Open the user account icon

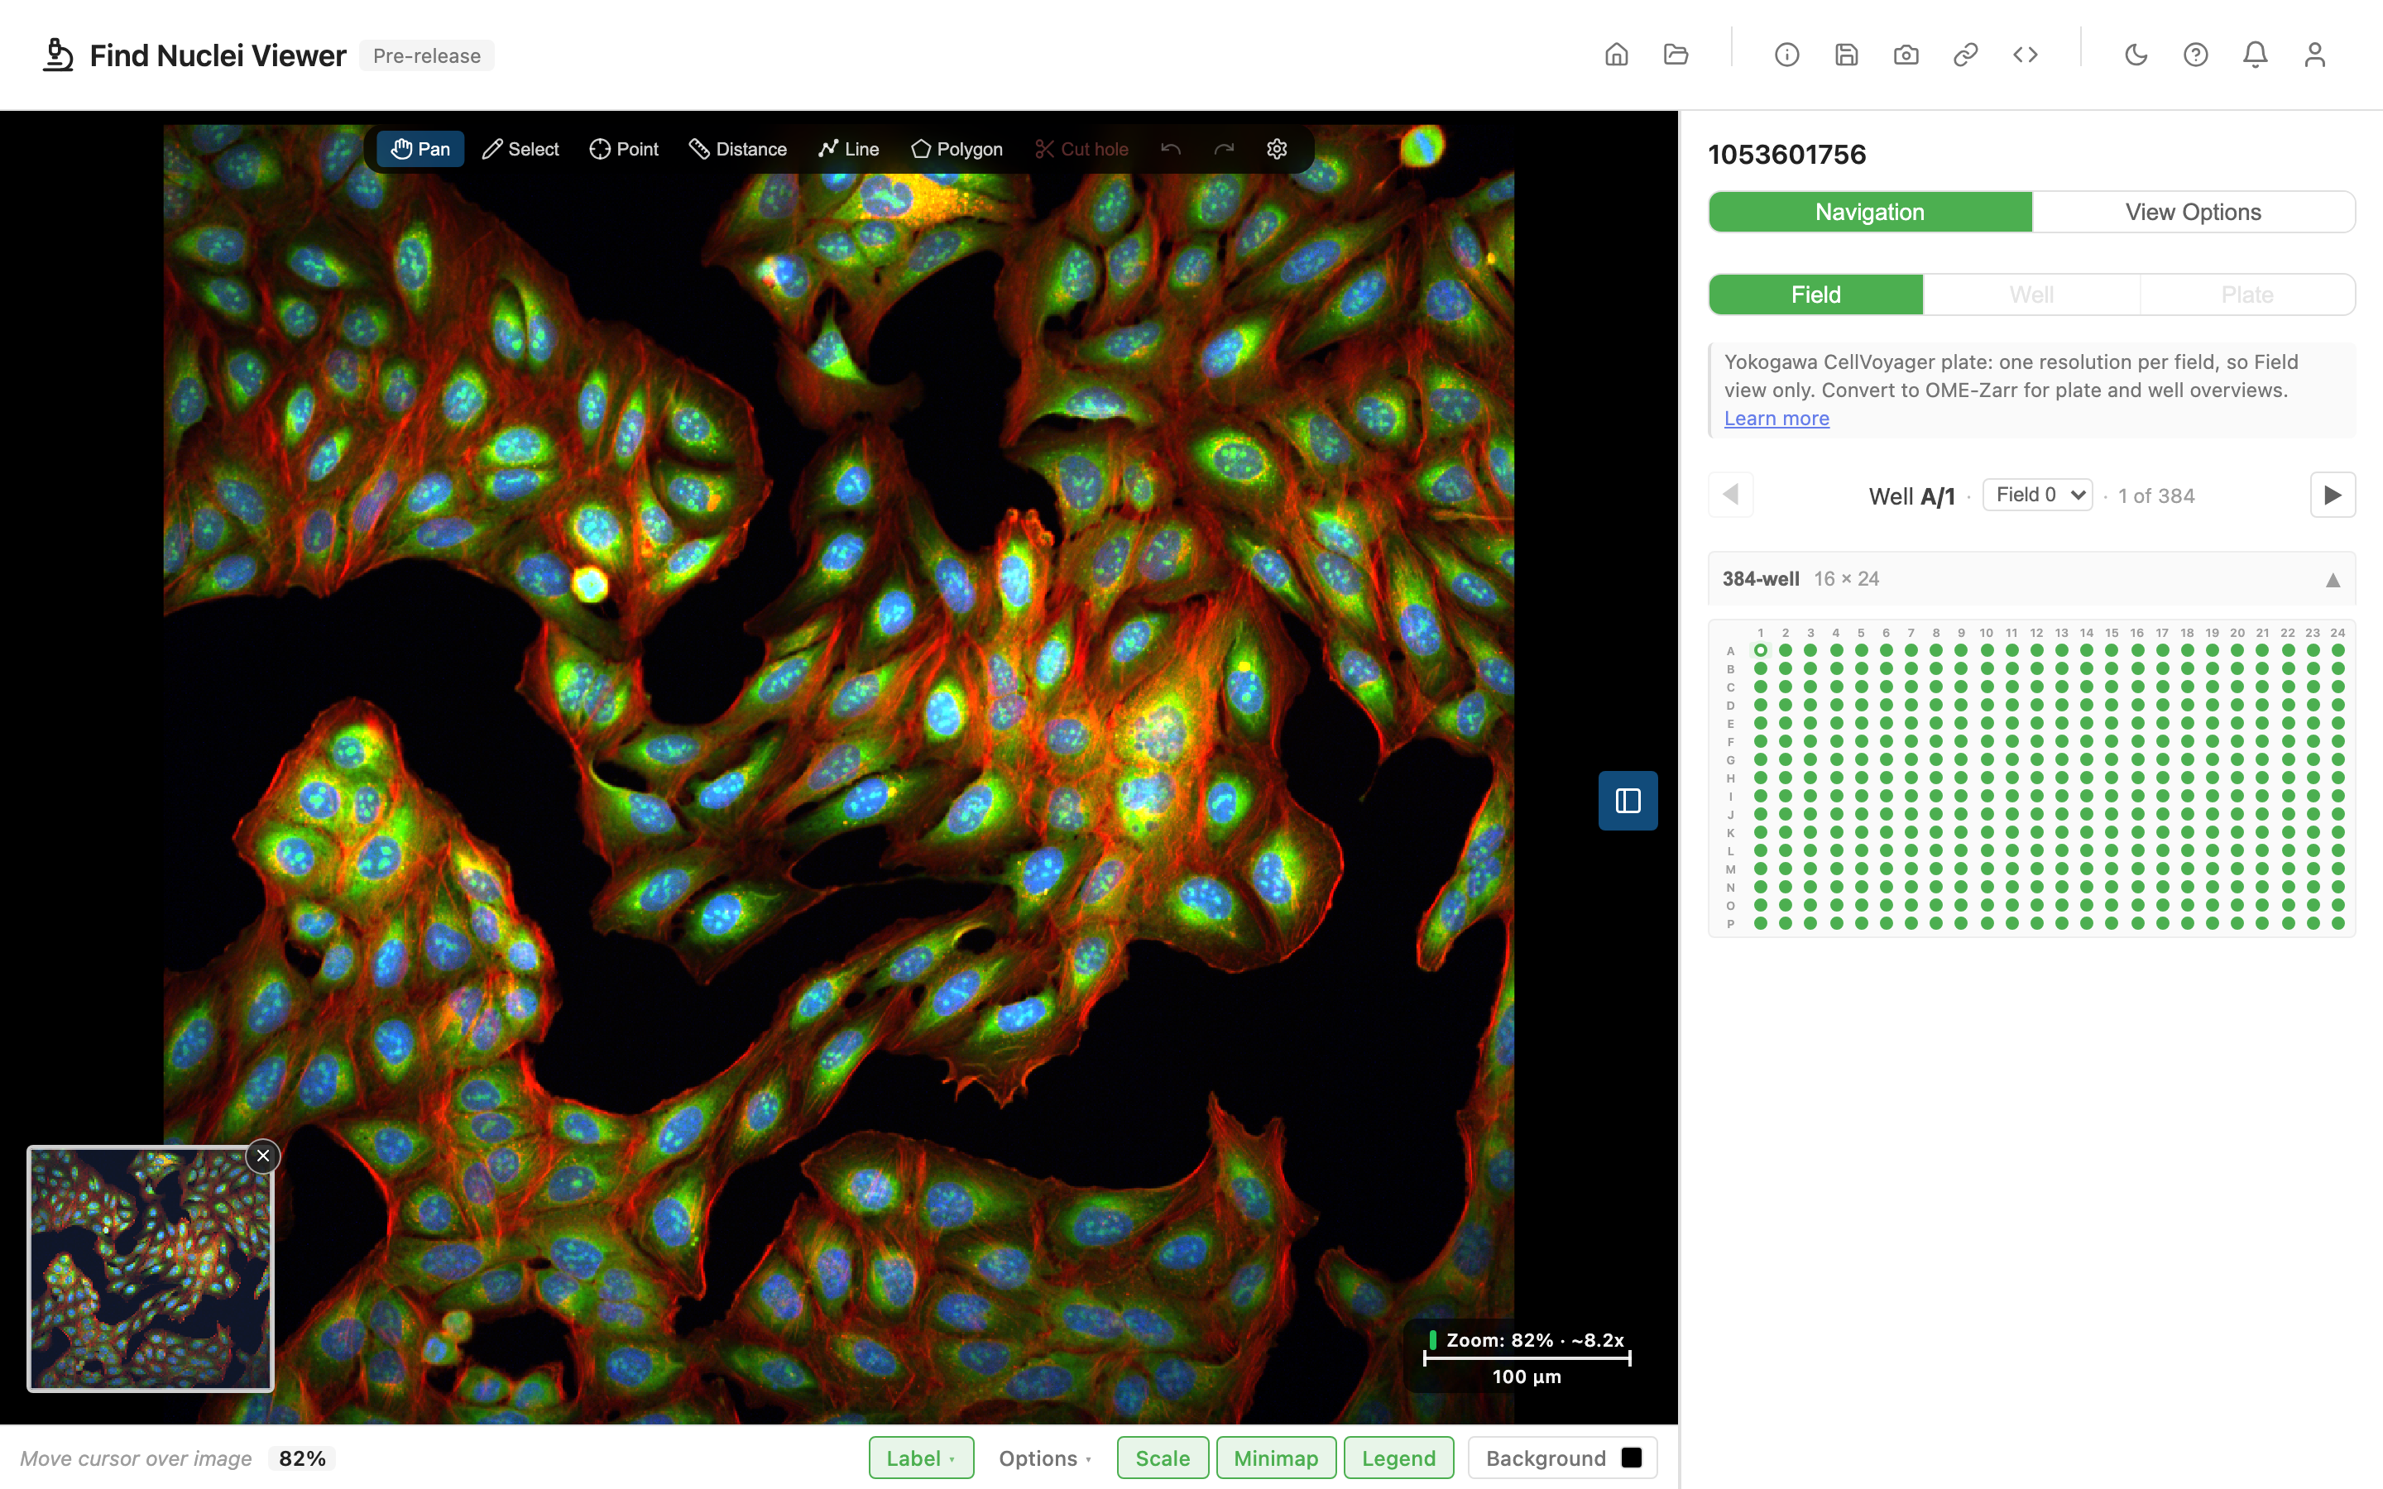pyautogui.click(x=2314, y=55)
